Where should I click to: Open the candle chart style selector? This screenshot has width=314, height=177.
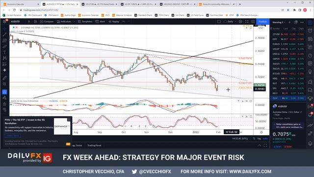click(35, 22)
